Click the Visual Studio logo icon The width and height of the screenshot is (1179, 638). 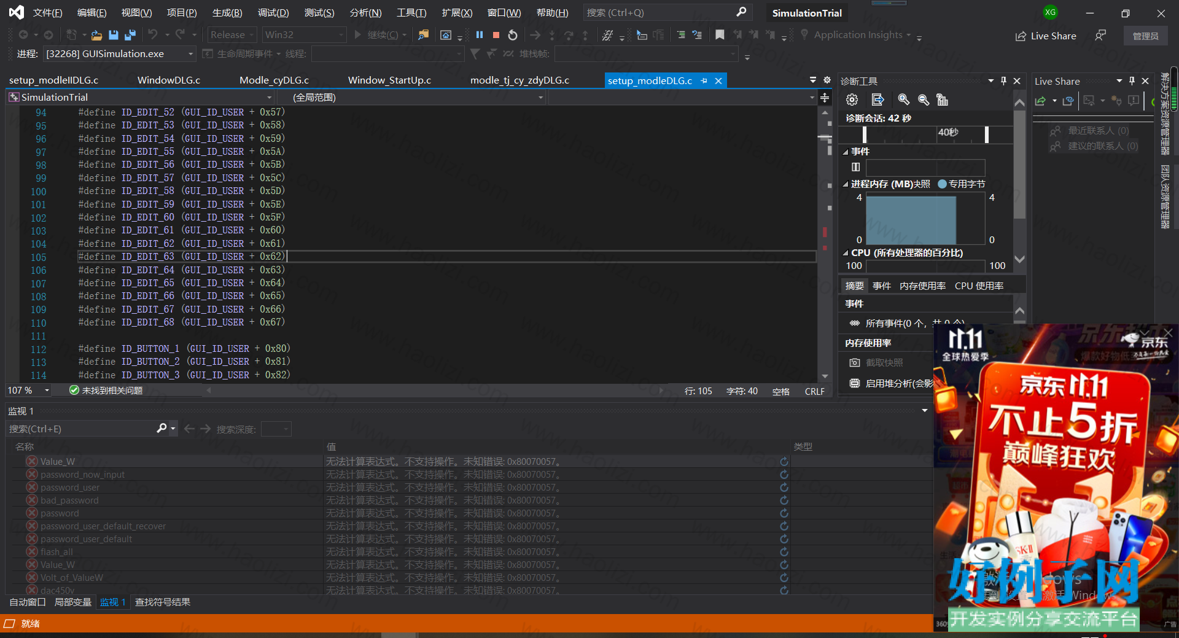[17, 12]
